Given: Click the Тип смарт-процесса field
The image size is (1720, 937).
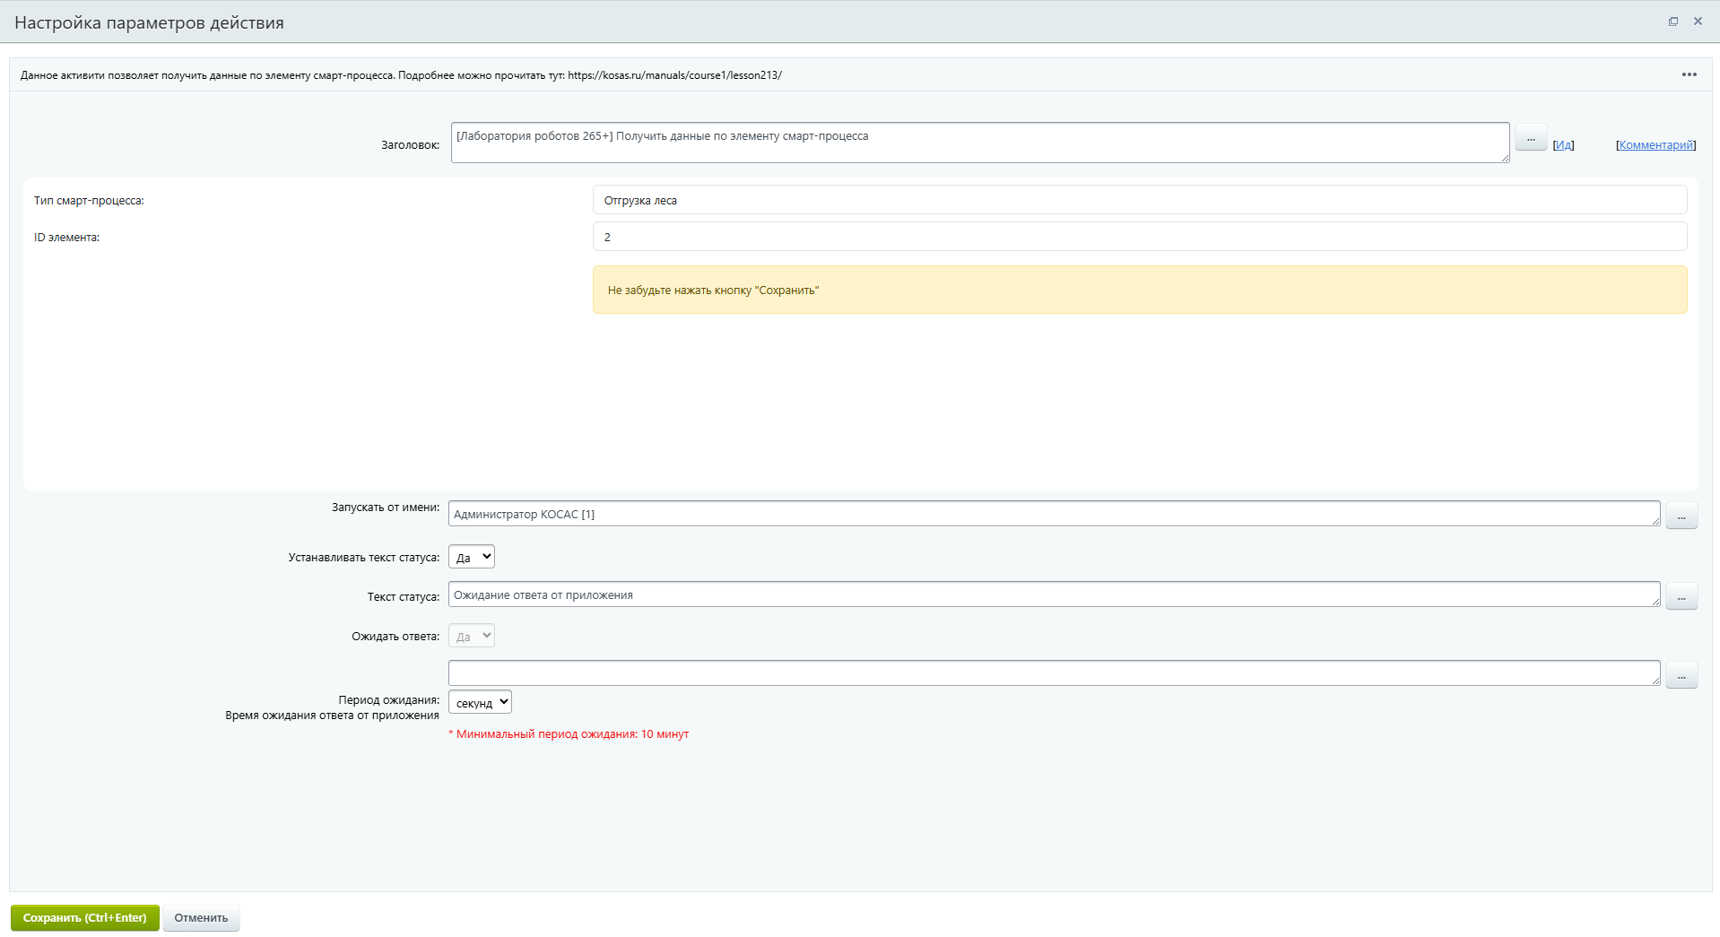Looking at the screenshot, I should coord(1139,200).
